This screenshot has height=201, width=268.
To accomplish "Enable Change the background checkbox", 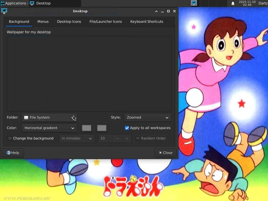I will (x=10, y=138).
